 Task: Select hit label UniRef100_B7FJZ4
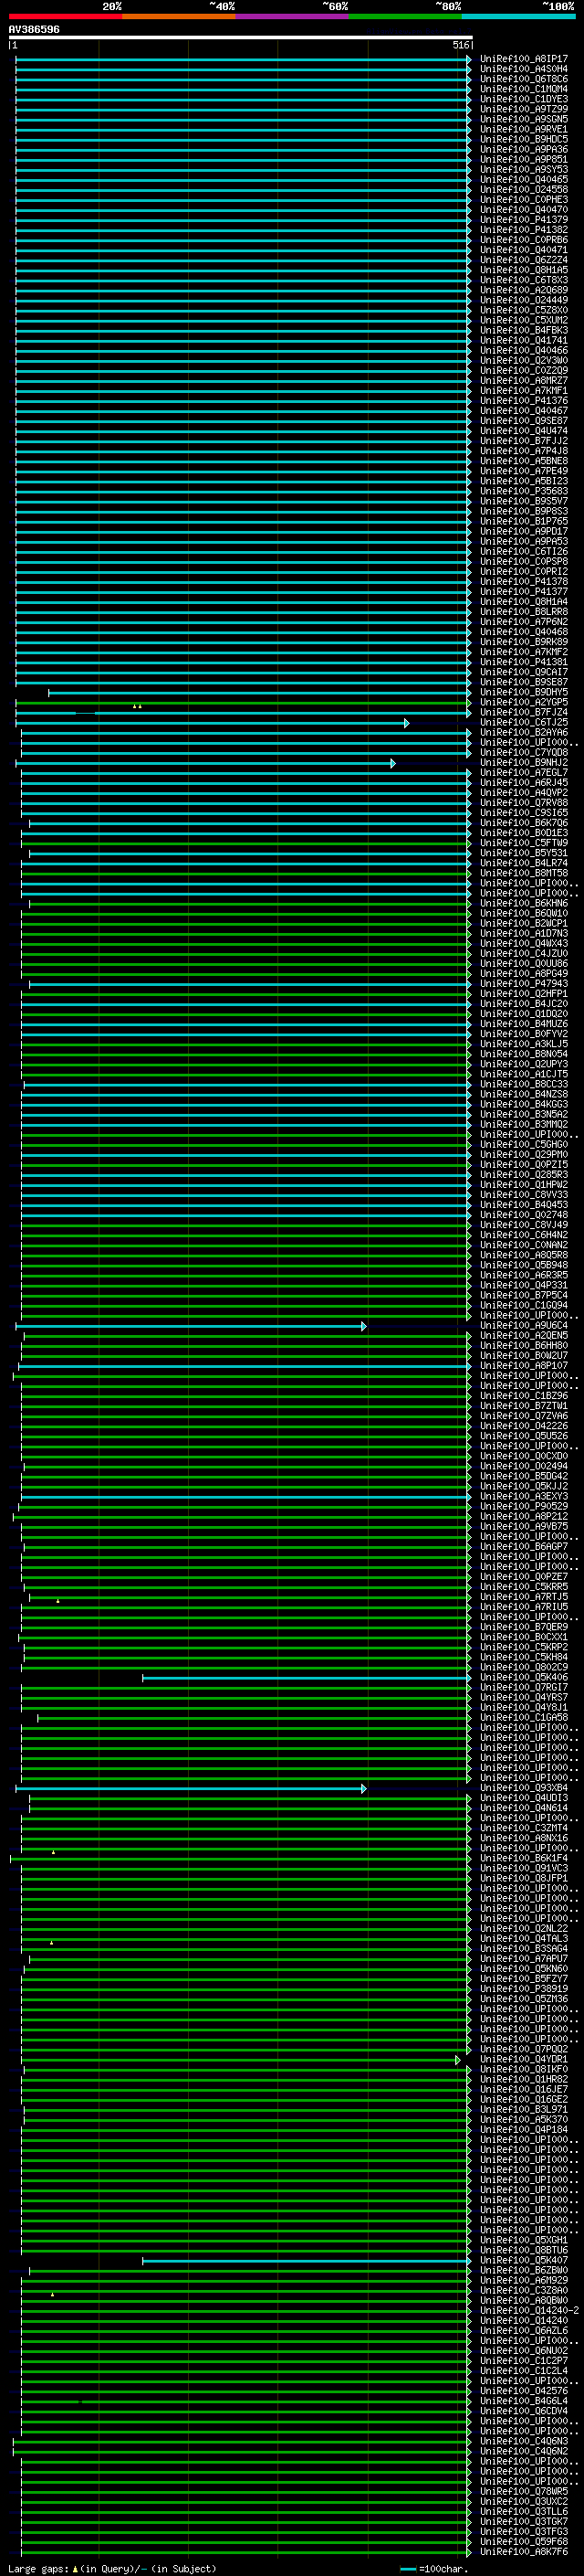[x=523, y=712]
